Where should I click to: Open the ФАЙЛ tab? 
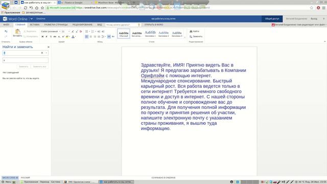pos(6,25)
